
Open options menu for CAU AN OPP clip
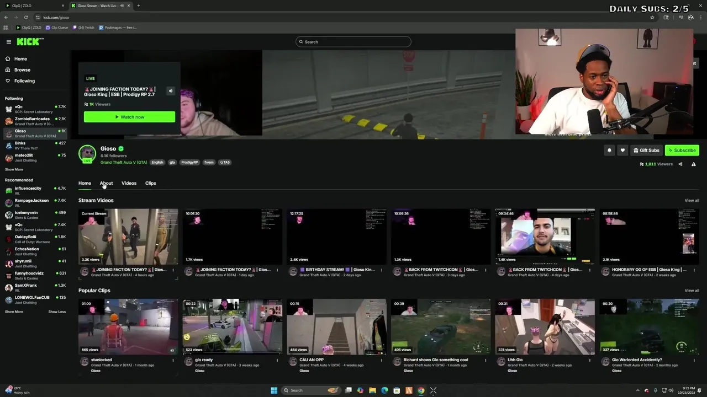click(381, 360)
